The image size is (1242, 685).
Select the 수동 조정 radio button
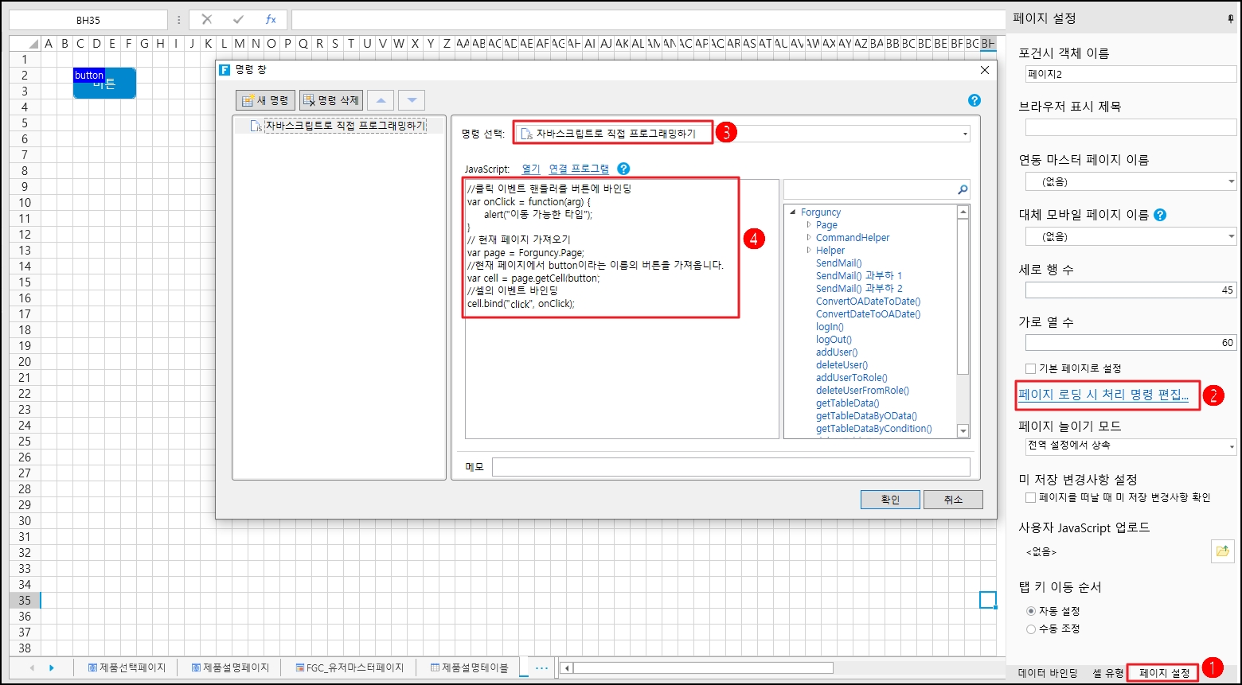coord(1031,629)
